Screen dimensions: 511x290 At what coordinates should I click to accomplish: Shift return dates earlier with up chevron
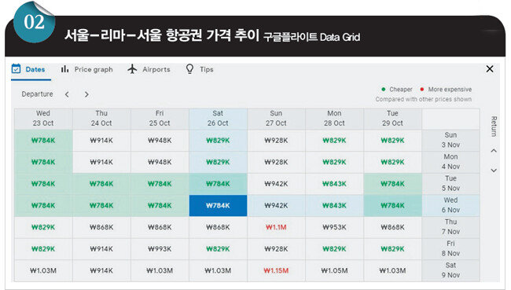click(x=494, y=151)
